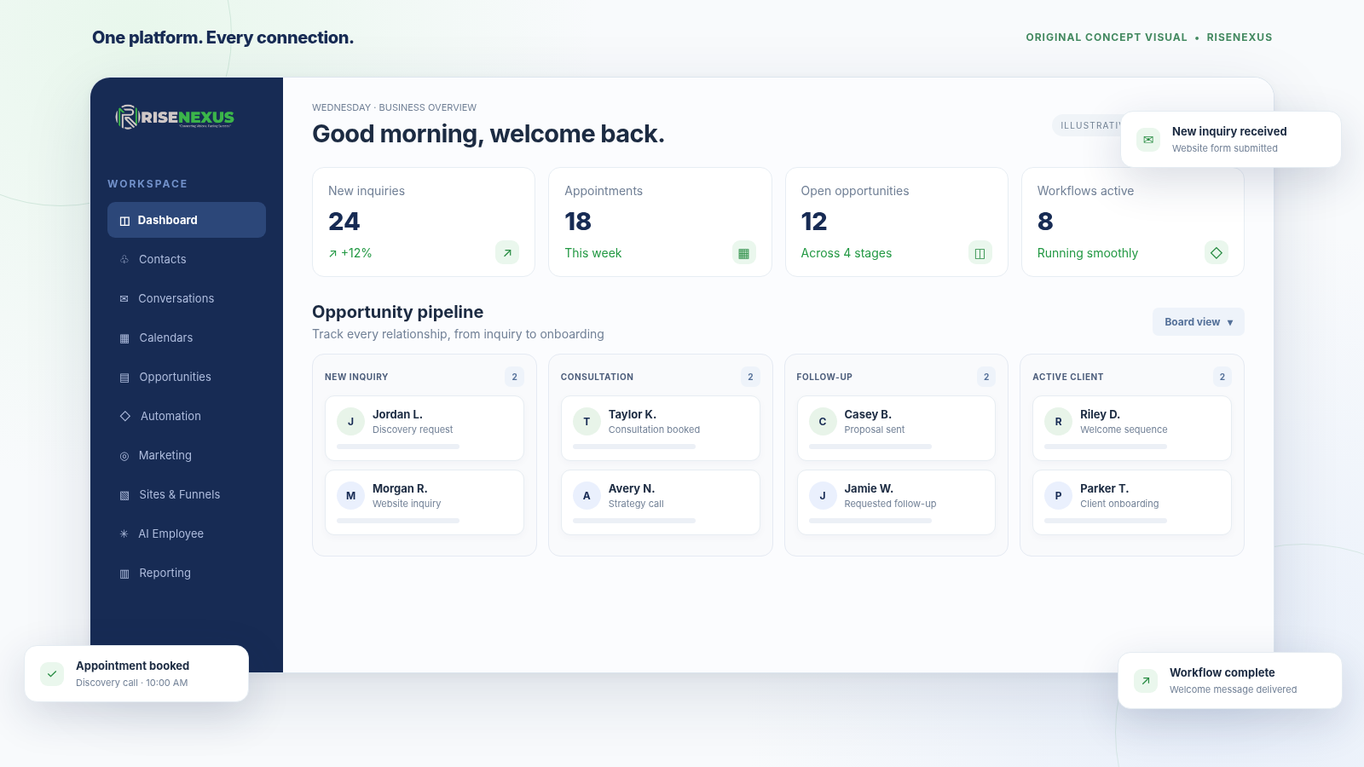This screenshot has width=1364, height=767.
Task: Click the P avatar on Parker T. card
Action: pos(1058,495)
